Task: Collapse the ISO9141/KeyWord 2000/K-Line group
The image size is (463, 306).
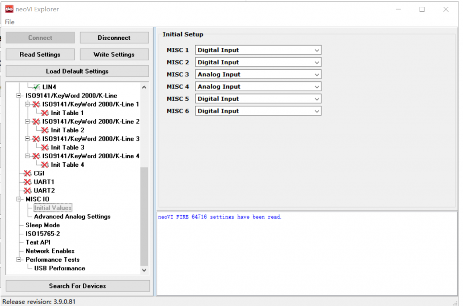Action: coord(19,96)
